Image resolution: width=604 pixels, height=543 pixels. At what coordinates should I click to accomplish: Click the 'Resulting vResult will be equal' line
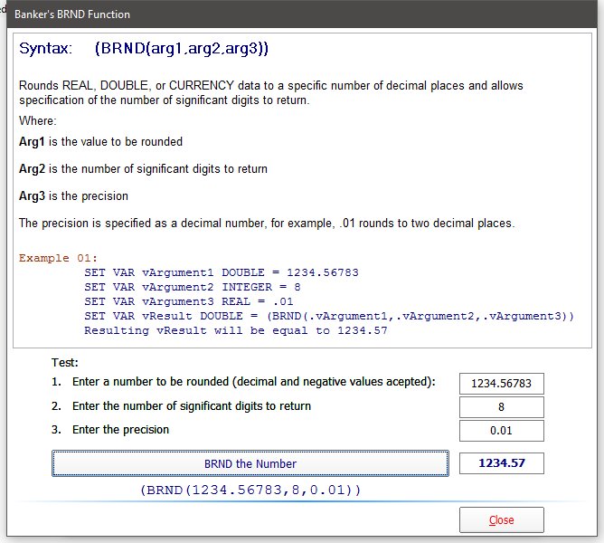click(235, 330)
